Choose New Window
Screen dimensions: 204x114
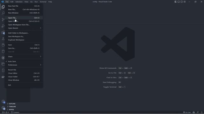click(24, 13)
